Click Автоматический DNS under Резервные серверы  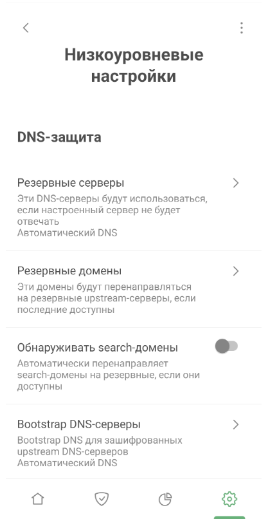click(x=67, y=233)
